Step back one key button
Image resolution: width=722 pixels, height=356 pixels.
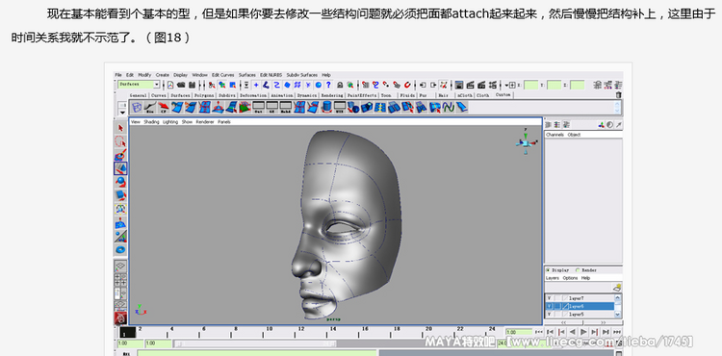(561, 332)
